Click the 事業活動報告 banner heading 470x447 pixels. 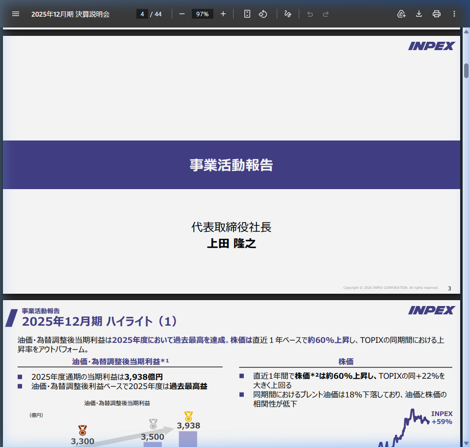(x=231, y=165)
